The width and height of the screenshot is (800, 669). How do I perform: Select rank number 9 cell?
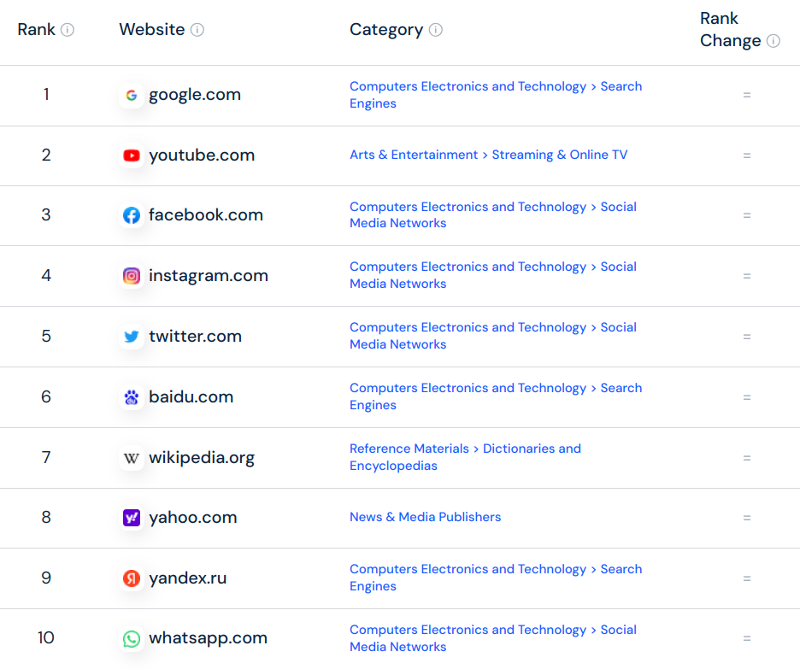click(x=46, y=578)
